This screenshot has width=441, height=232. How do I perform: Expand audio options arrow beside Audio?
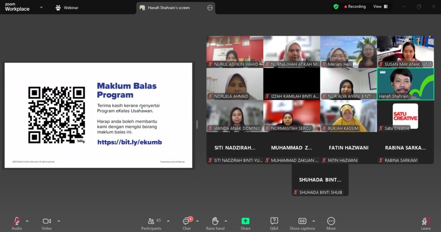click(27, 221)
